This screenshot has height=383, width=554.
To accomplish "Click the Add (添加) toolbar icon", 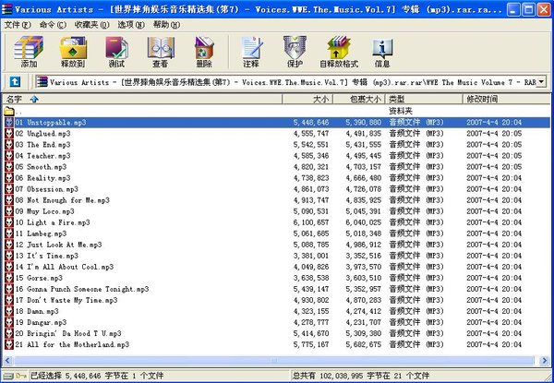I will click(x=29, y=52).
